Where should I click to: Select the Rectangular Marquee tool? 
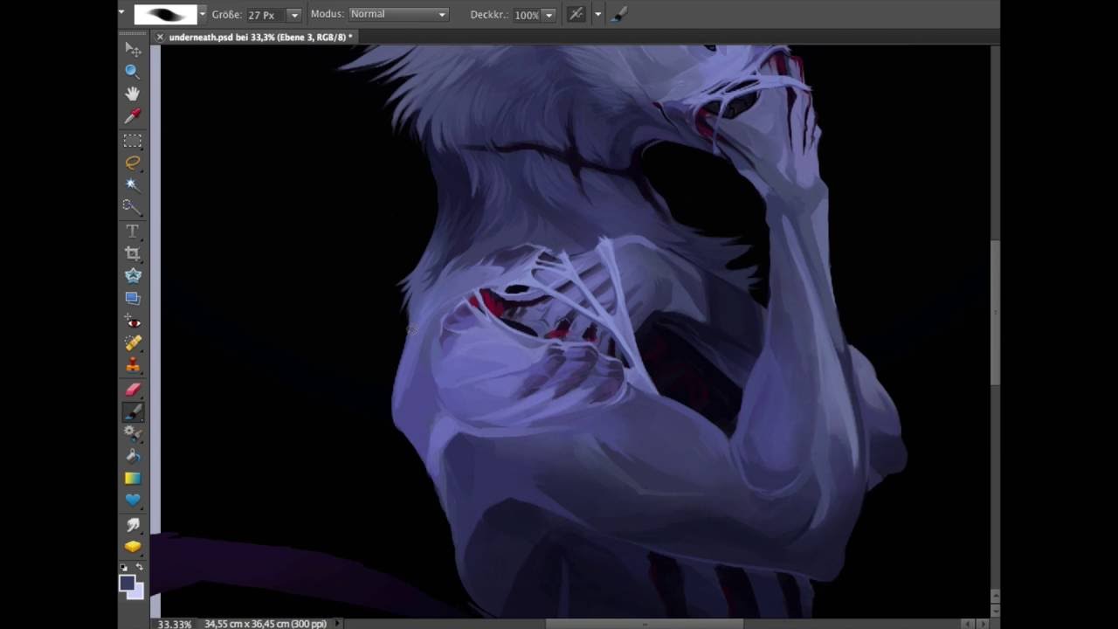pos(132,140)
